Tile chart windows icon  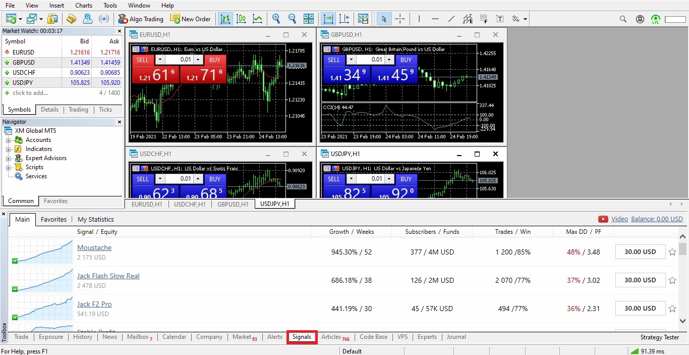coord(309,19)
